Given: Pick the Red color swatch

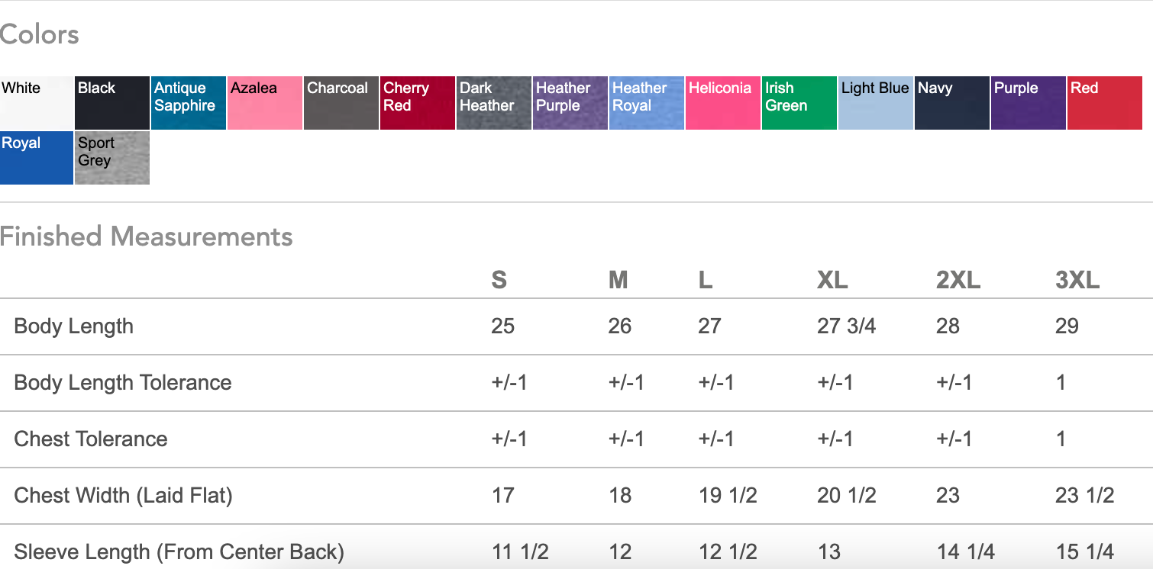Looking at the screenshot, I should point(1105,103).
